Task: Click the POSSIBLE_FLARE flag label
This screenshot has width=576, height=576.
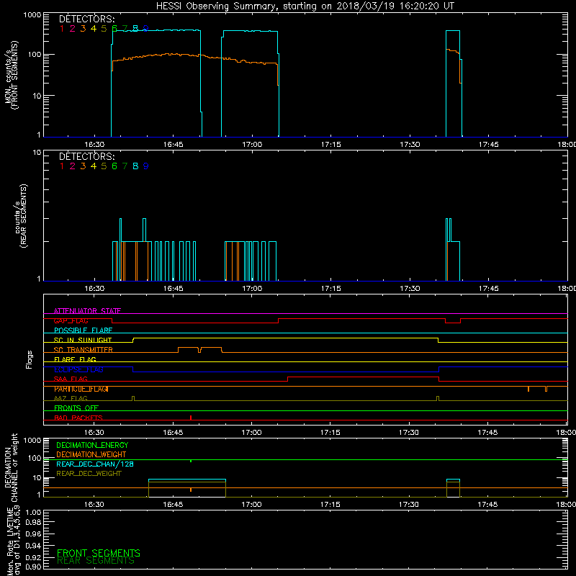Action: coord(83,330)
